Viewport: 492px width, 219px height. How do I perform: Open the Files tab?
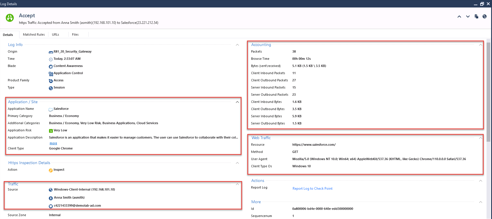coord(75,34)
